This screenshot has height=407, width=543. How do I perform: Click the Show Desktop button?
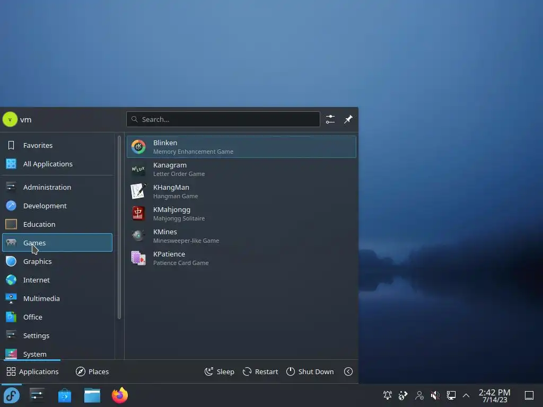[x=529, y=395]
